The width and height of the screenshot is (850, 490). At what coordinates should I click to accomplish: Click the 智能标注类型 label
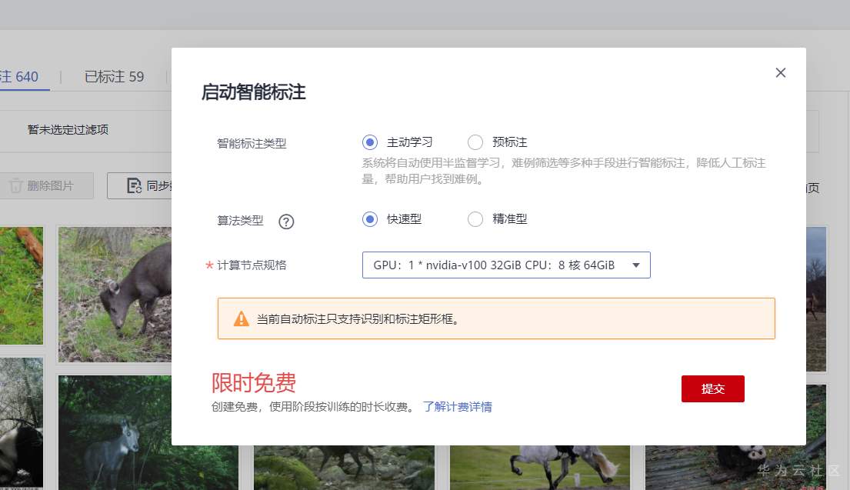(252, 144)
